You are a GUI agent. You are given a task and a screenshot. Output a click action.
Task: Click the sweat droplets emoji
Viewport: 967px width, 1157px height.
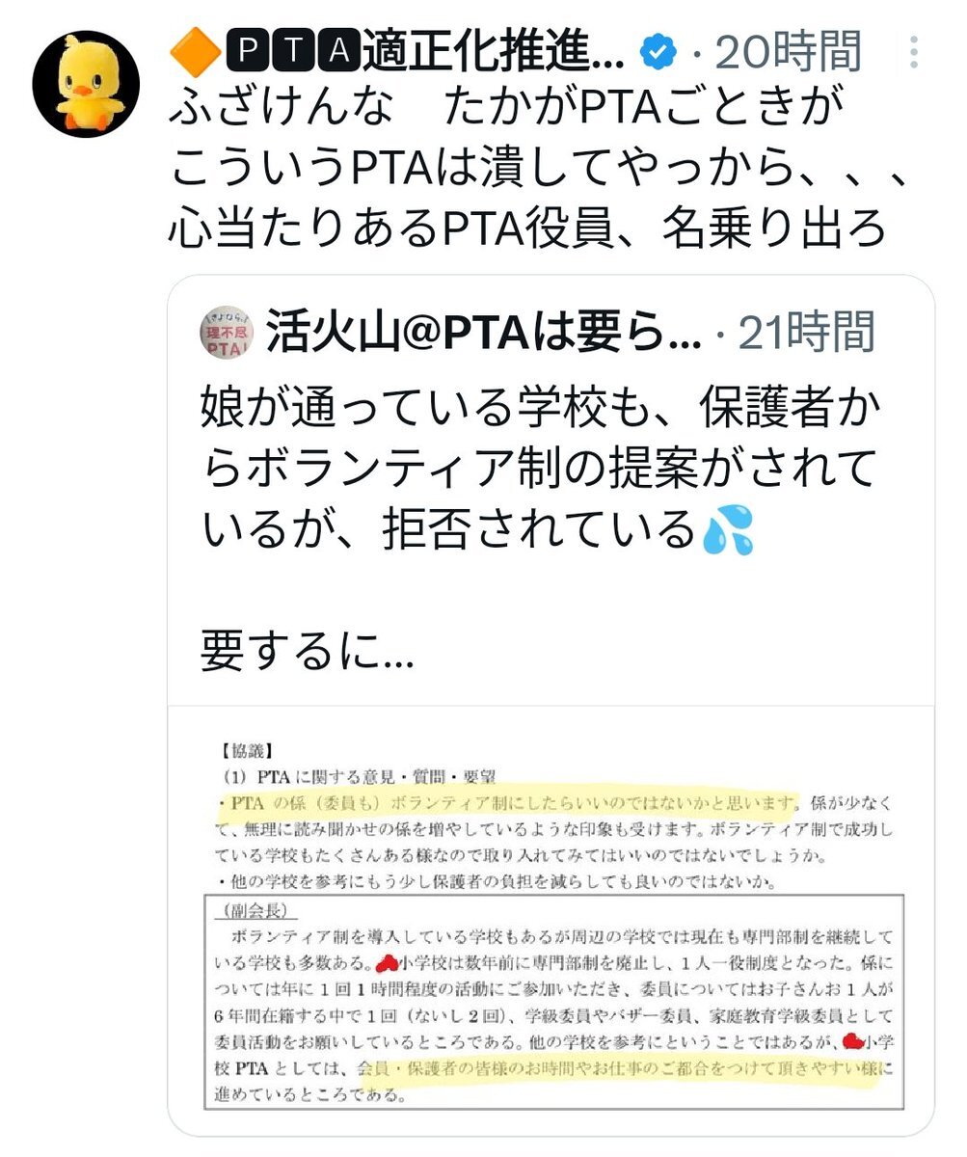[729, 532]
